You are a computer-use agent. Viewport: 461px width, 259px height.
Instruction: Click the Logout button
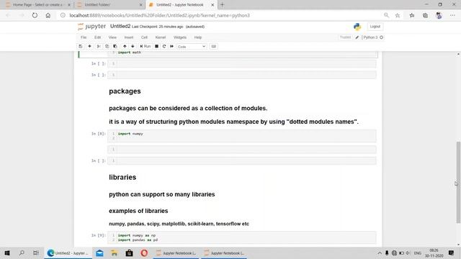(x=375, y=27)
